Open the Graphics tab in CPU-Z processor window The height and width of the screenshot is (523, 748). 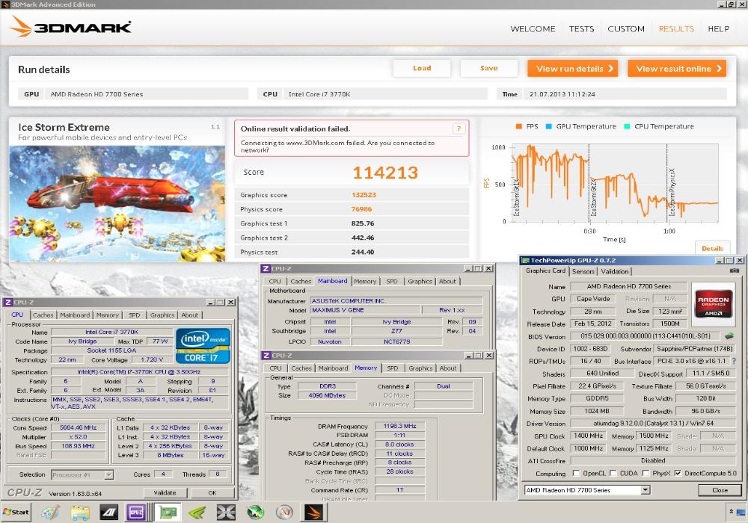tap(162, 315)
